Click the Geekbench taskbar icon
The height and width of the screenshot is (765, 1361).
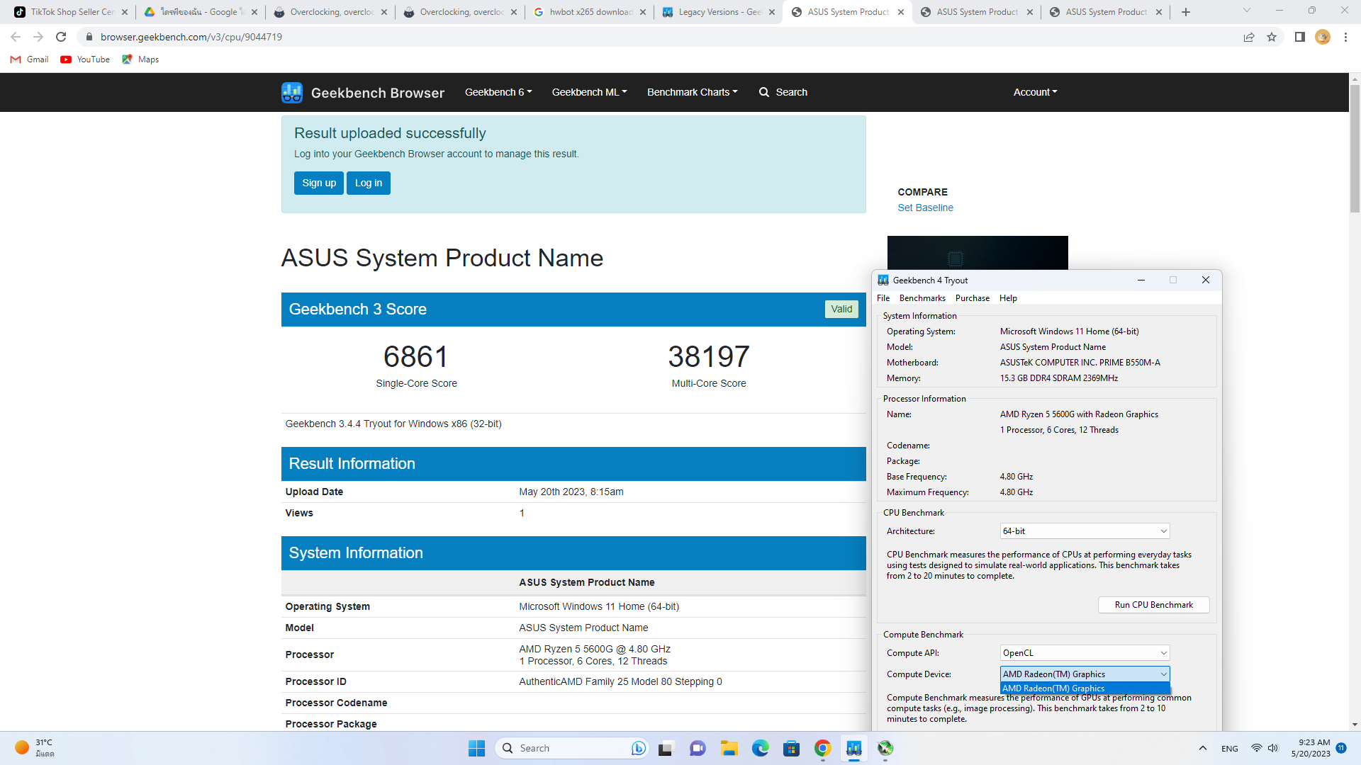[x=854, y=748]
